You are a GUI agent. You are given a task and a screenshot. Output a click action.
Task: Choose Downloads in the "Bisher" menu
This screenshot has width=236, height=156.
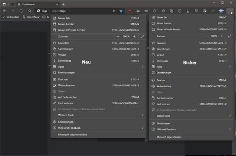click(163, 61)
